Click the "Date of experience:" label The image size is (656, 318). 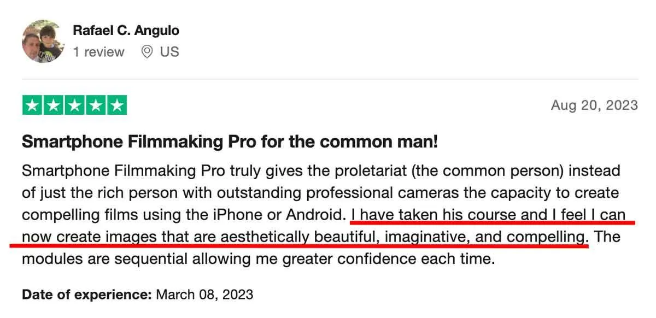coord(86,295)
